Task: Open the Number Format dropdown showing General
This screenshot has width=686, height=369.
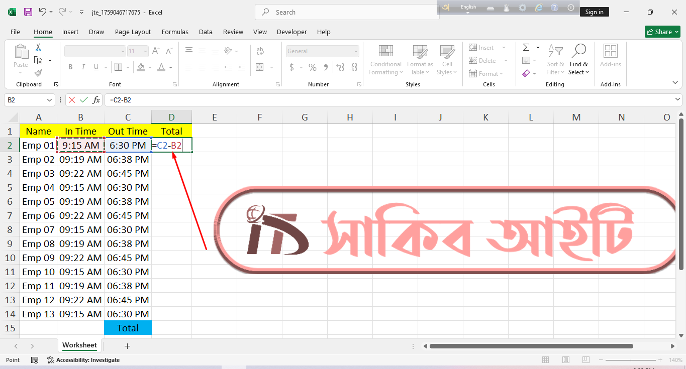Action: click(323, 51)
